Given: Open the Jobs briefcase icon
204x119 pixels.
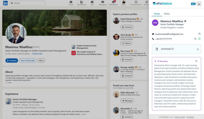Looking at the screenshot, I should coord(92,3).
